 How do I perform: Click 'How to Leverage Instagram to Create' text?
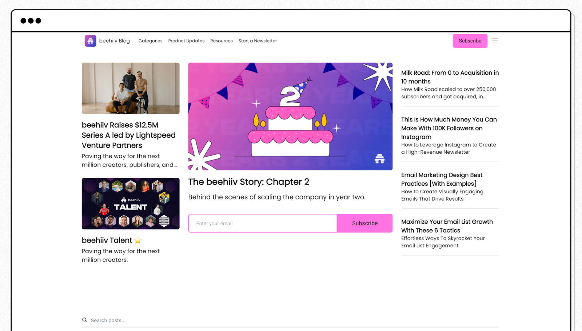click(x=449, y=148)
